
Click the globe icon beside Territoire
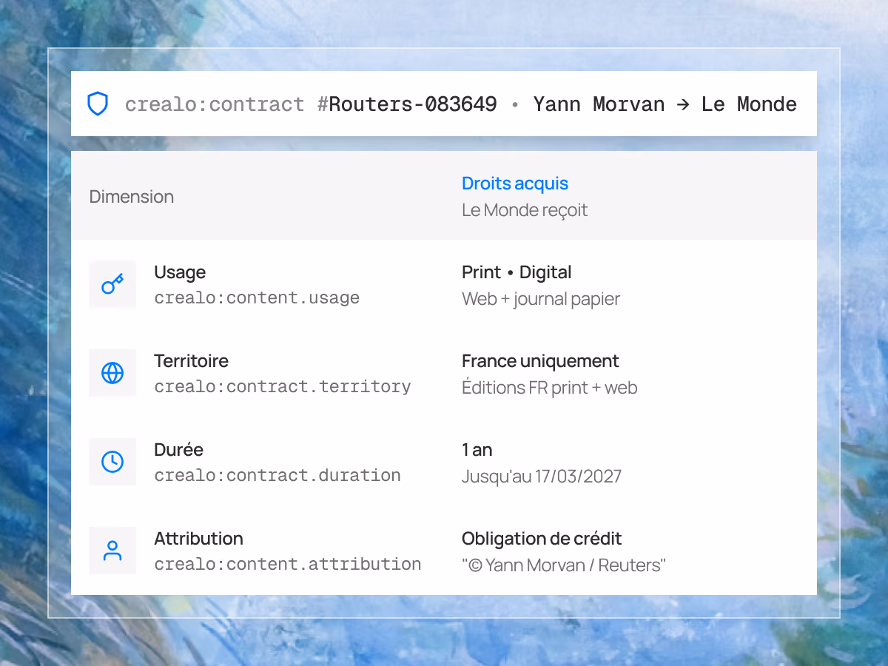pos(112,373)
